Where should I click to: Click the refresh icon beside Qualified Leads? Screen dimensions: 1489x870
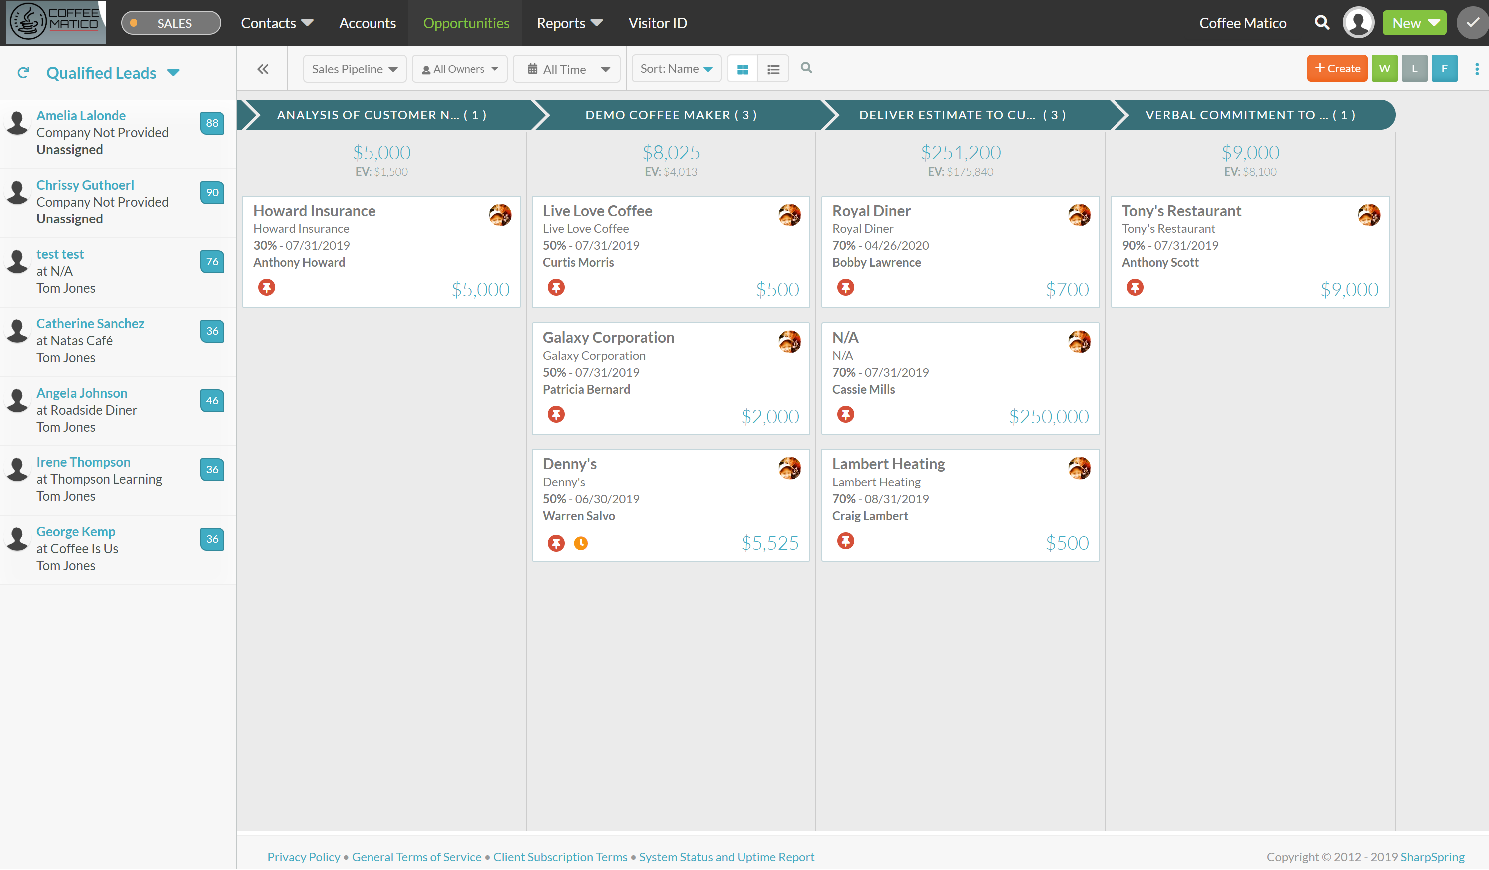point(23,73)
